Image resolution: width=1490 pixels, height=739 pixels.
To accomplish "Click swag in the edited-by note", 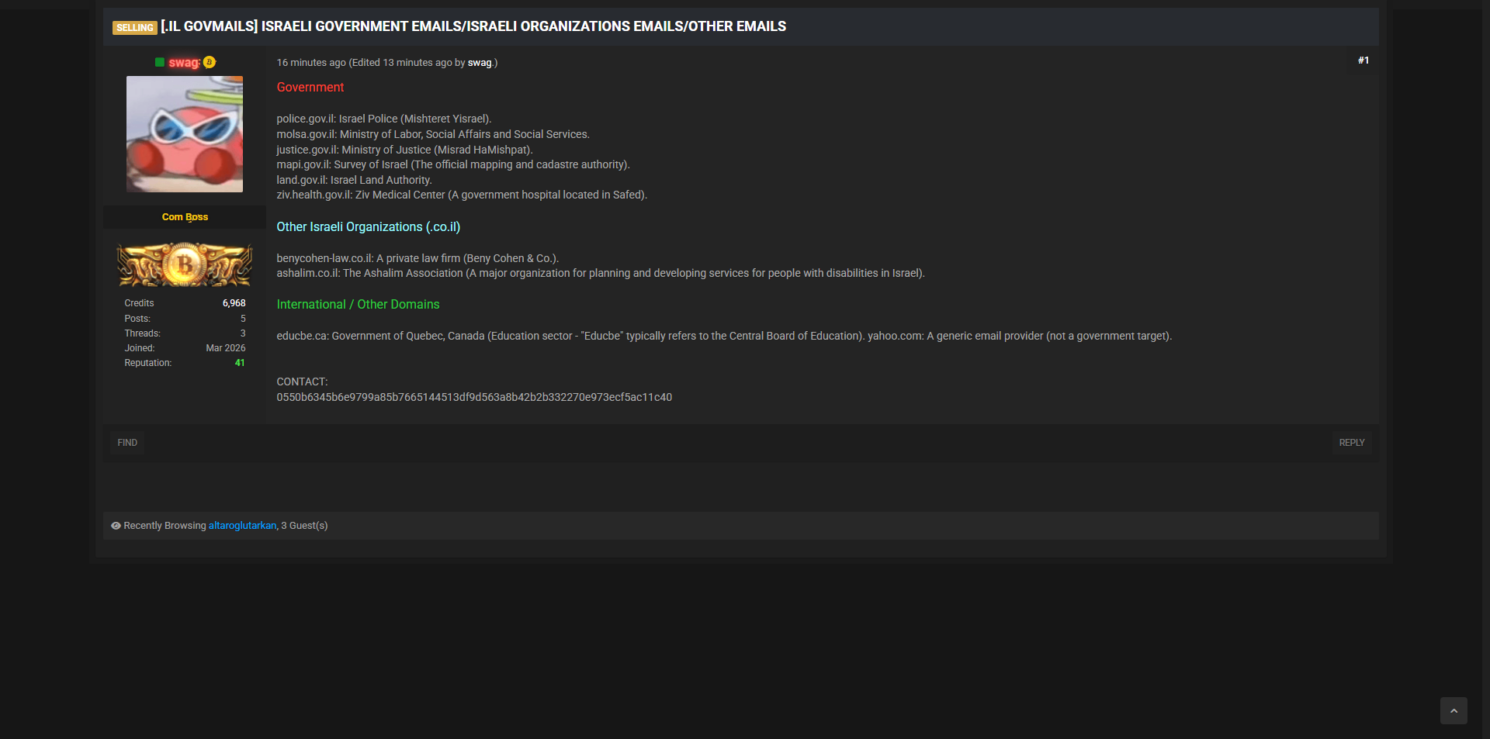I will pyautogui.click(x=479, y=63).
